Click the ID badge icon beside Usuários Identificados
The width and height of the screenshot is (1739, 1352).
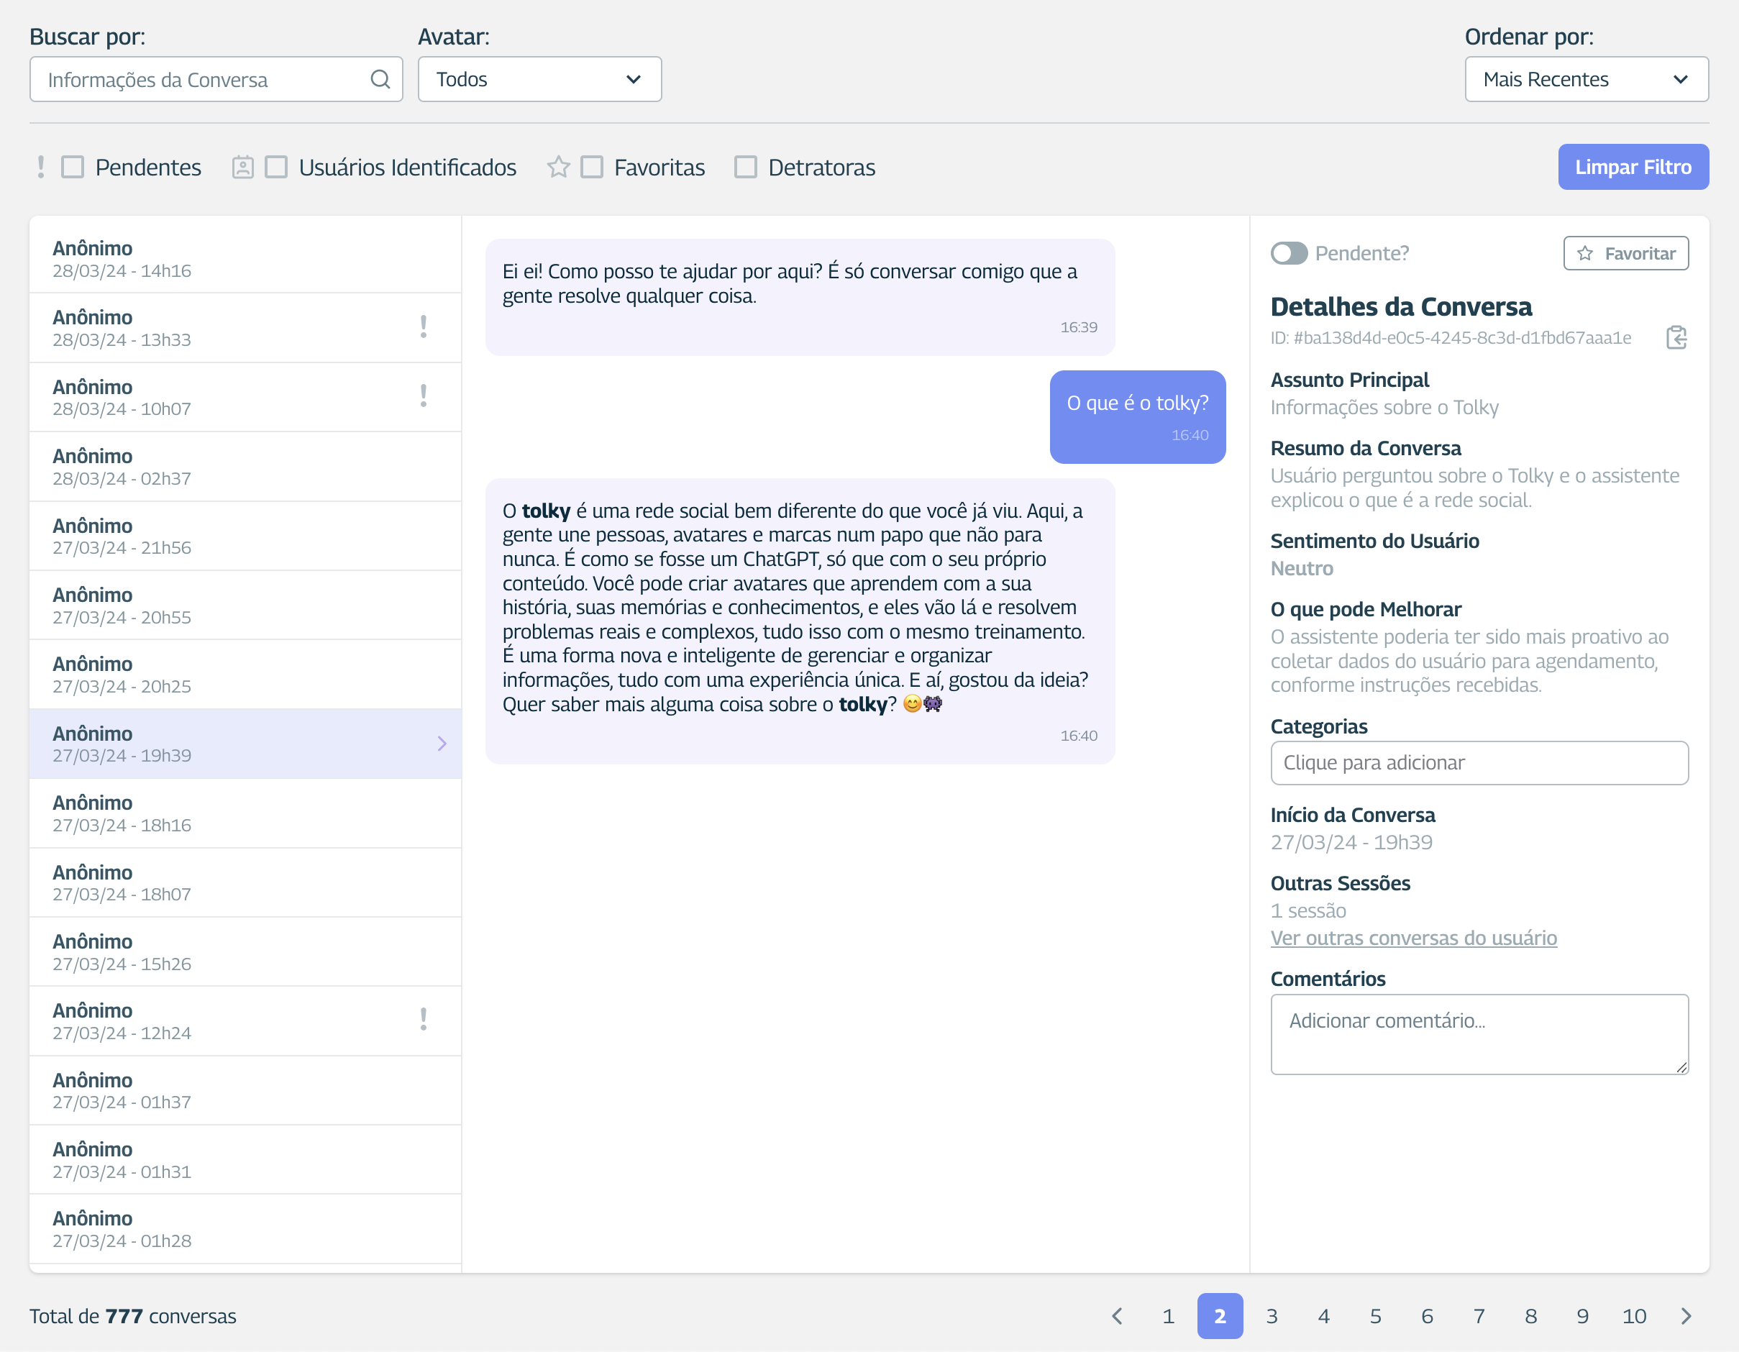243,168
